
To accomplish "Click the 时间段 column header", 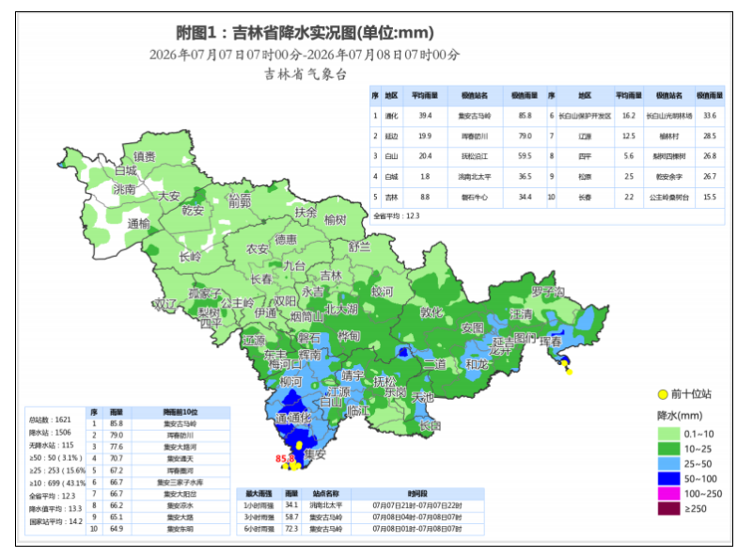I will point(417,494).
